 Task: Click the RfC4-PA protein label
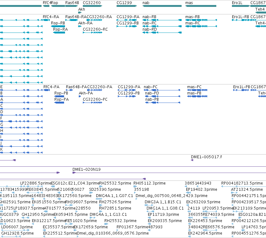[x=51, y=87]
